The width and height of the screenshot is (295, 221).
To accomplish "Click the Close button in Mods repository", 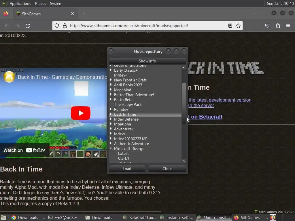I will pos(167,169).
